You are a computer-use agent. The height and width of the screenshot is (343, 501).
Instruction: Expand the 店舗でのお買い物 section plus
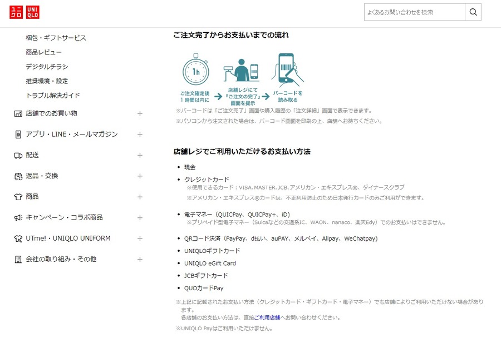[x=140, y=113]
